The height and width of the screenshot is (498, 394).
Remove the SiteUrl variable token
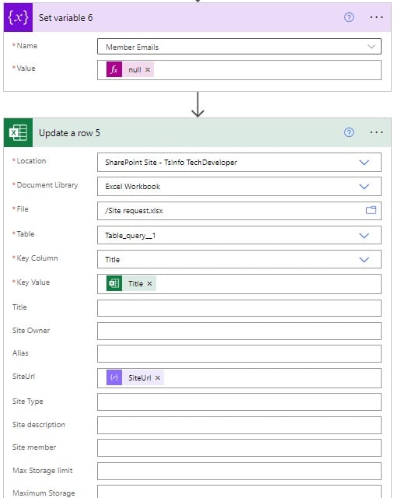point(158,378)
